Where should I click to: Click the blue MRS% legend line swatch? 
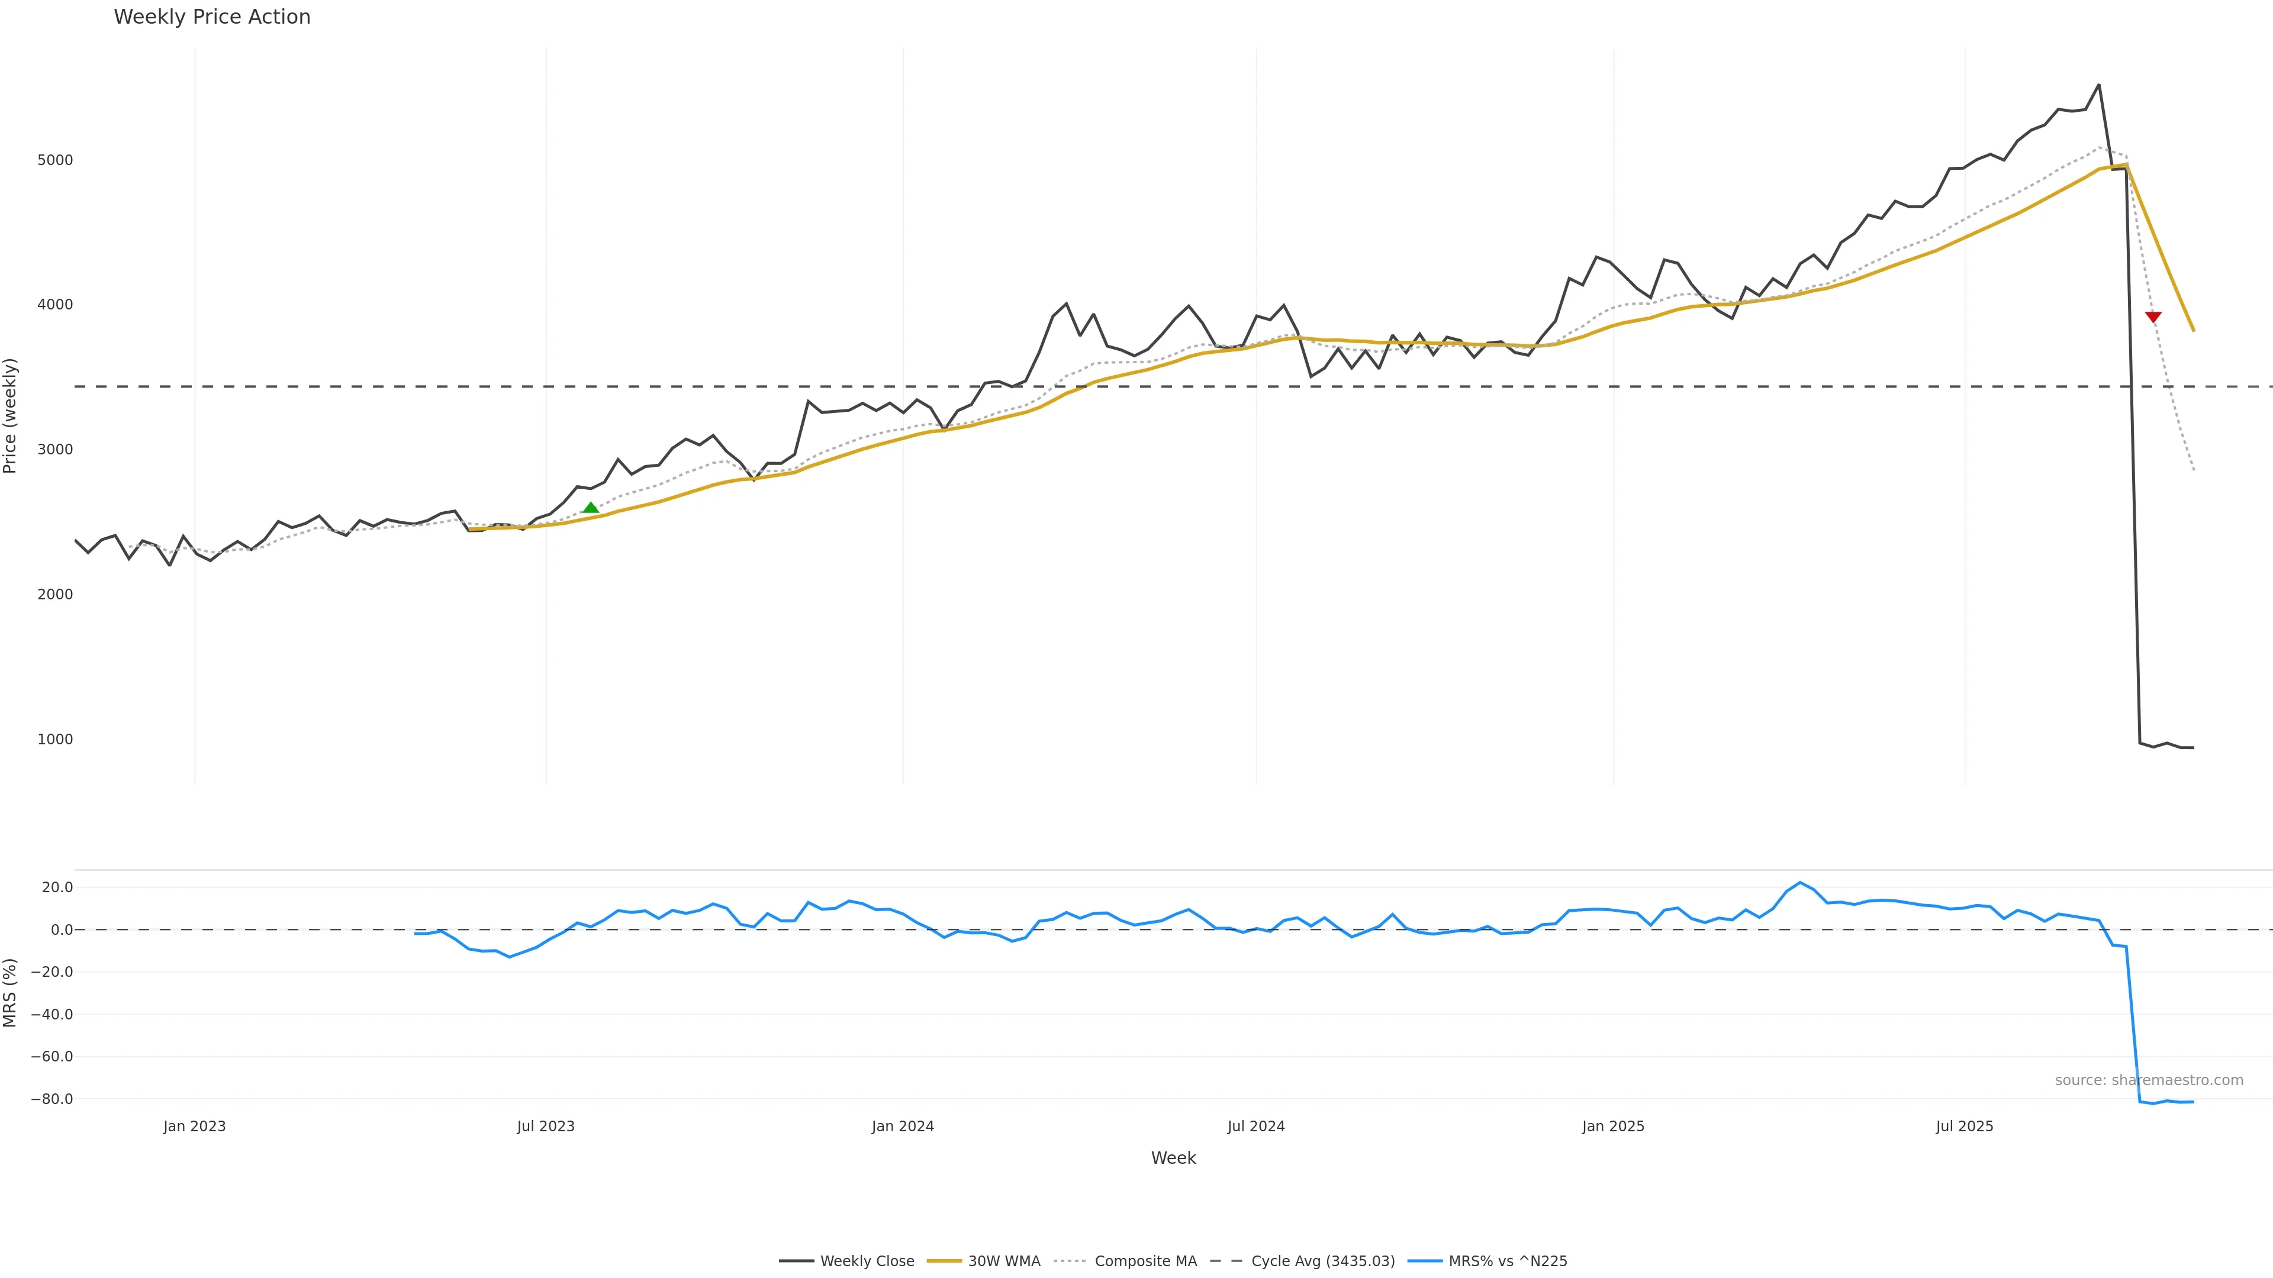1425,1261
